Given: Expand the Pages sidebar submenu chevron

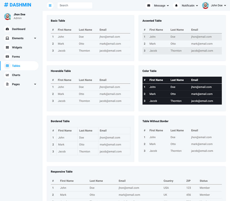Looking at the screenshot, I should click(35, 84).
